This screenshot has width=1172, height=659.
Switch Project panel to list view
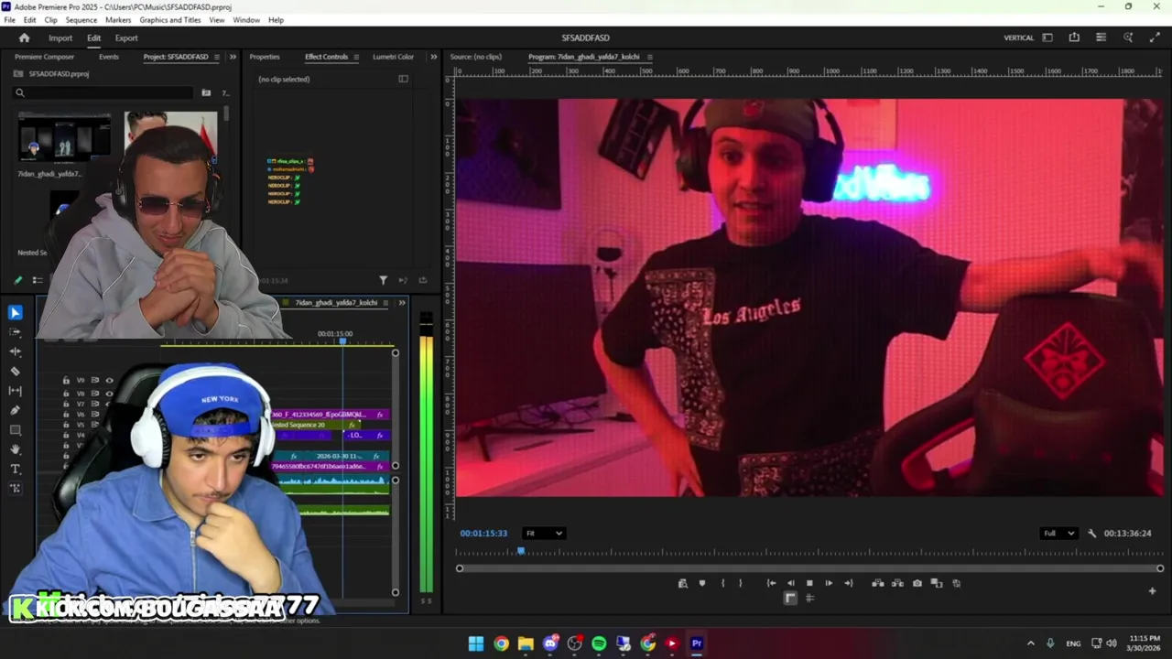tap(38, 280)
